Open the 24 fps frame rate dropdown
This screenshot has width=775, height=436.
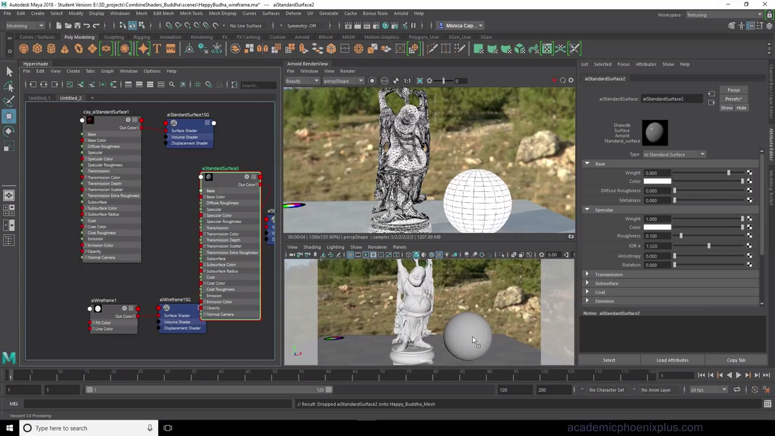[x=708, y=390]
